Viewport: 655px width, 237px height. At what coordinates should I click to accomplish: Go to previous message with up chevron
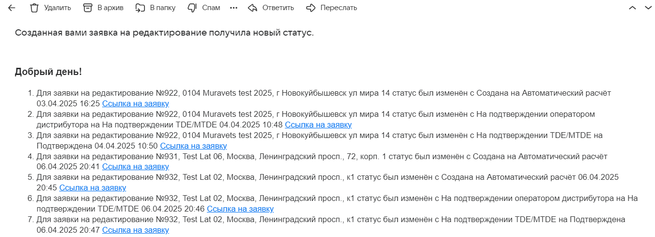point(632,8)
